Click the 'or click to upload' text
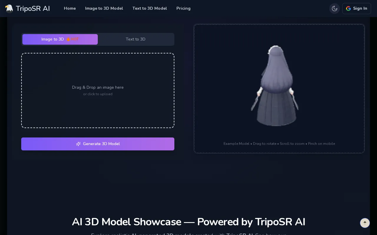 pos(98,94)
